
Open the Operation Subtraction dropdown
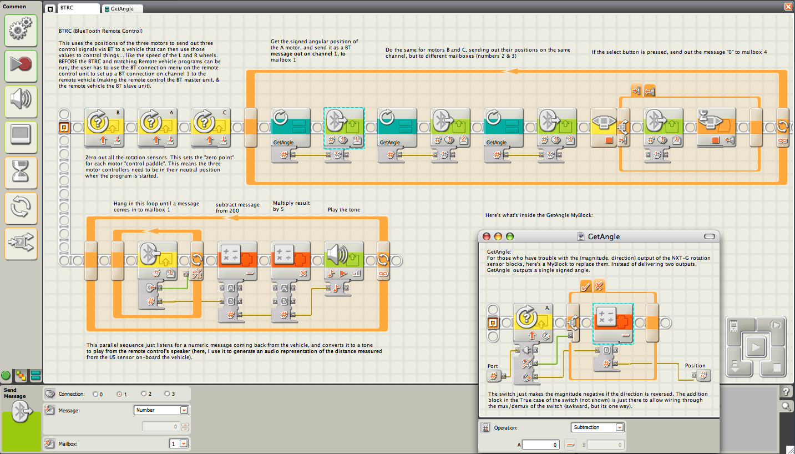(x=597, y=427)
